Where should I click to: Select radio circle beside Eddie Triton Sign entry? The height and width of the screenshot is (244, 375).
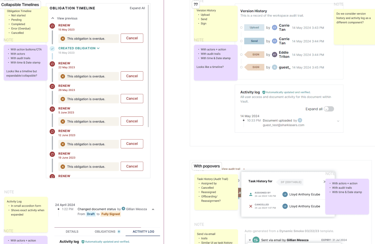[x=241, y=54]
